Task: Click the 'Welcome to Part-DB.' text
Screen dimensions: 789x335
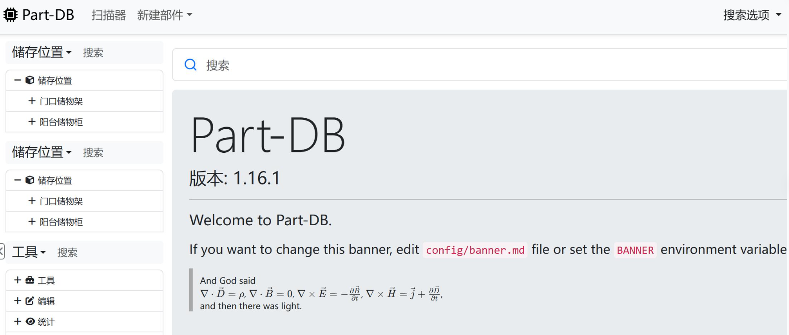Action: [x=261, y=220]
